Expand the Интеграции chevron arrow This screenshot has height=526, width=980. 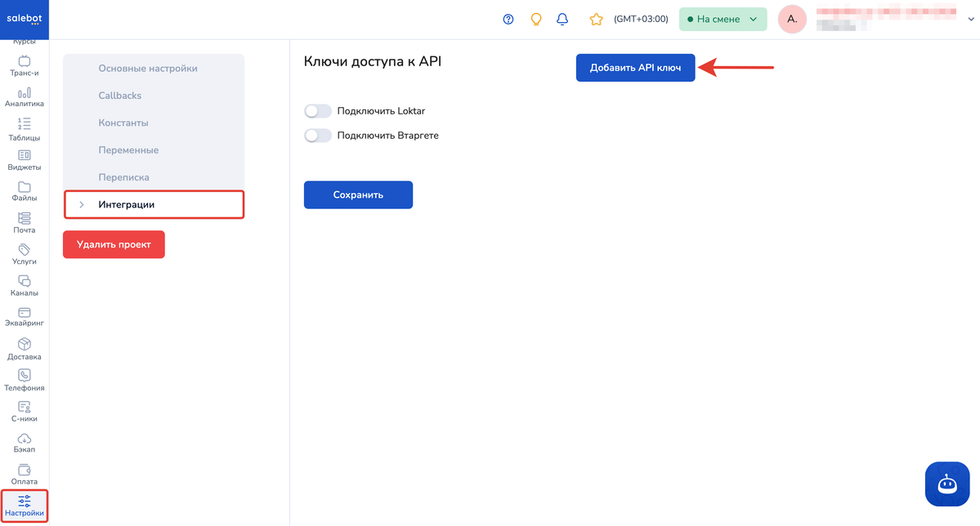click(82, 205)
